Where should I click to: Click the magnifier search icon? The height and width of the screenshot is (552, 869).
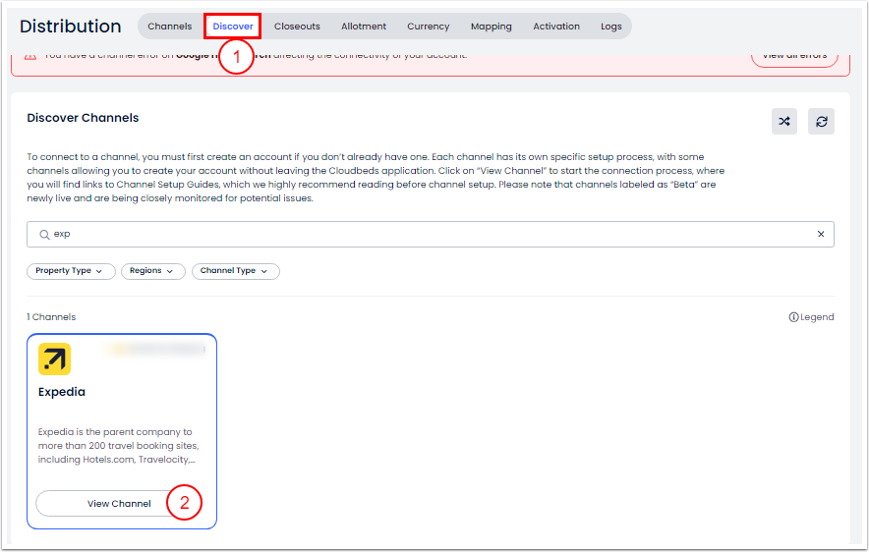pos(43,235)
